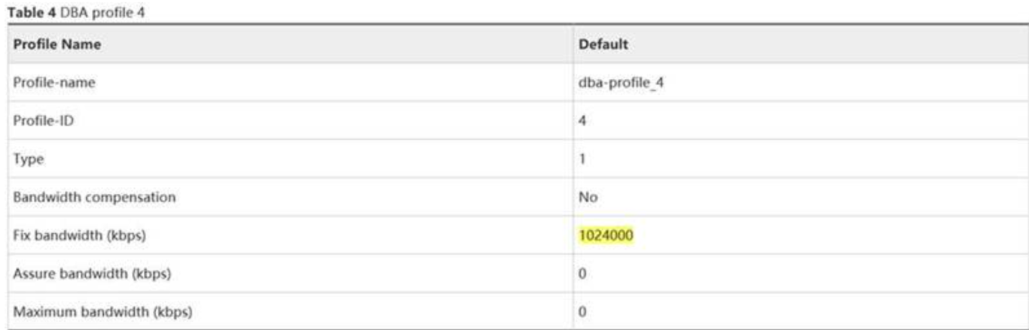Image resolution: width=1029 pixels, height=330 pixels.
Task: Click the "Assure bandwidth (kbps)" row label
Action: coord(92,273)
